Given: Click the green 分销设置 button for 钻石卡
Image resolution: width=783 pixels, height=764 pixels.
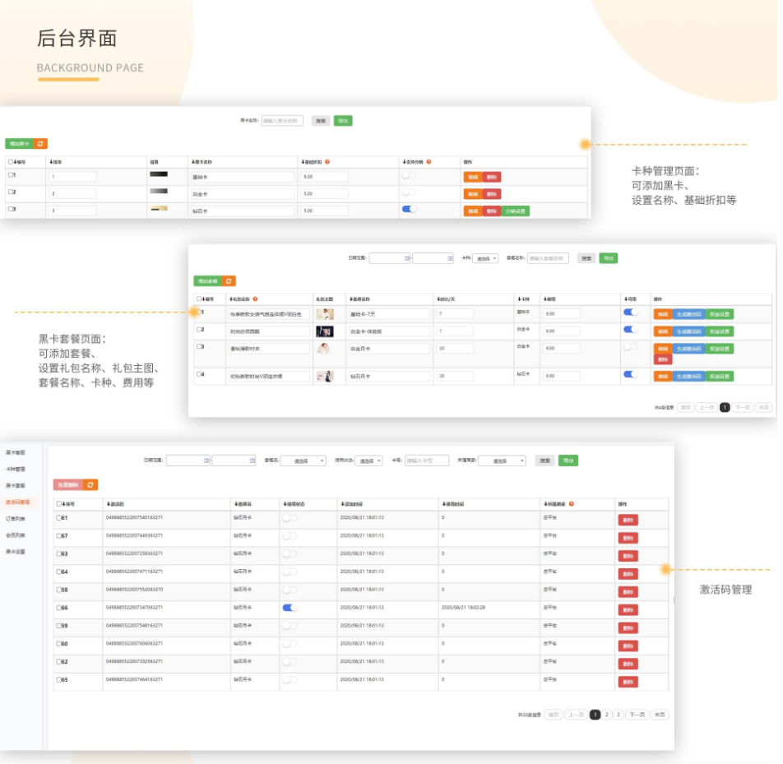Looking at the screenshot, I should pos(515,211).
